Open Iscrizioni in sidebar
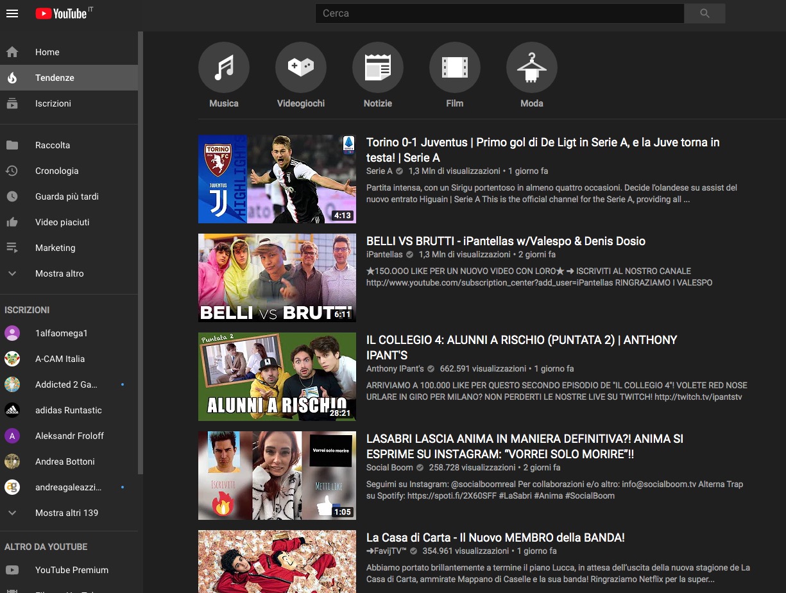This screenshot has height=593, width=786. [x=53, y=103]
